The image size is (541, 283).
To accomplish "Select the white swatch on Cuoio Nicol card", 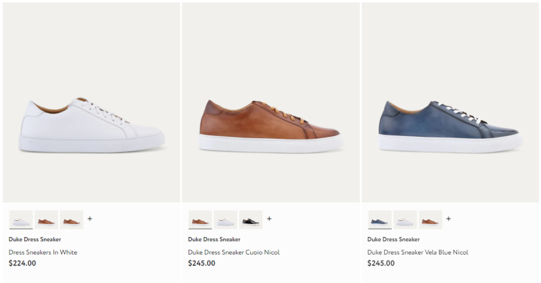I will pyautogui.click(x=226, y=219).
